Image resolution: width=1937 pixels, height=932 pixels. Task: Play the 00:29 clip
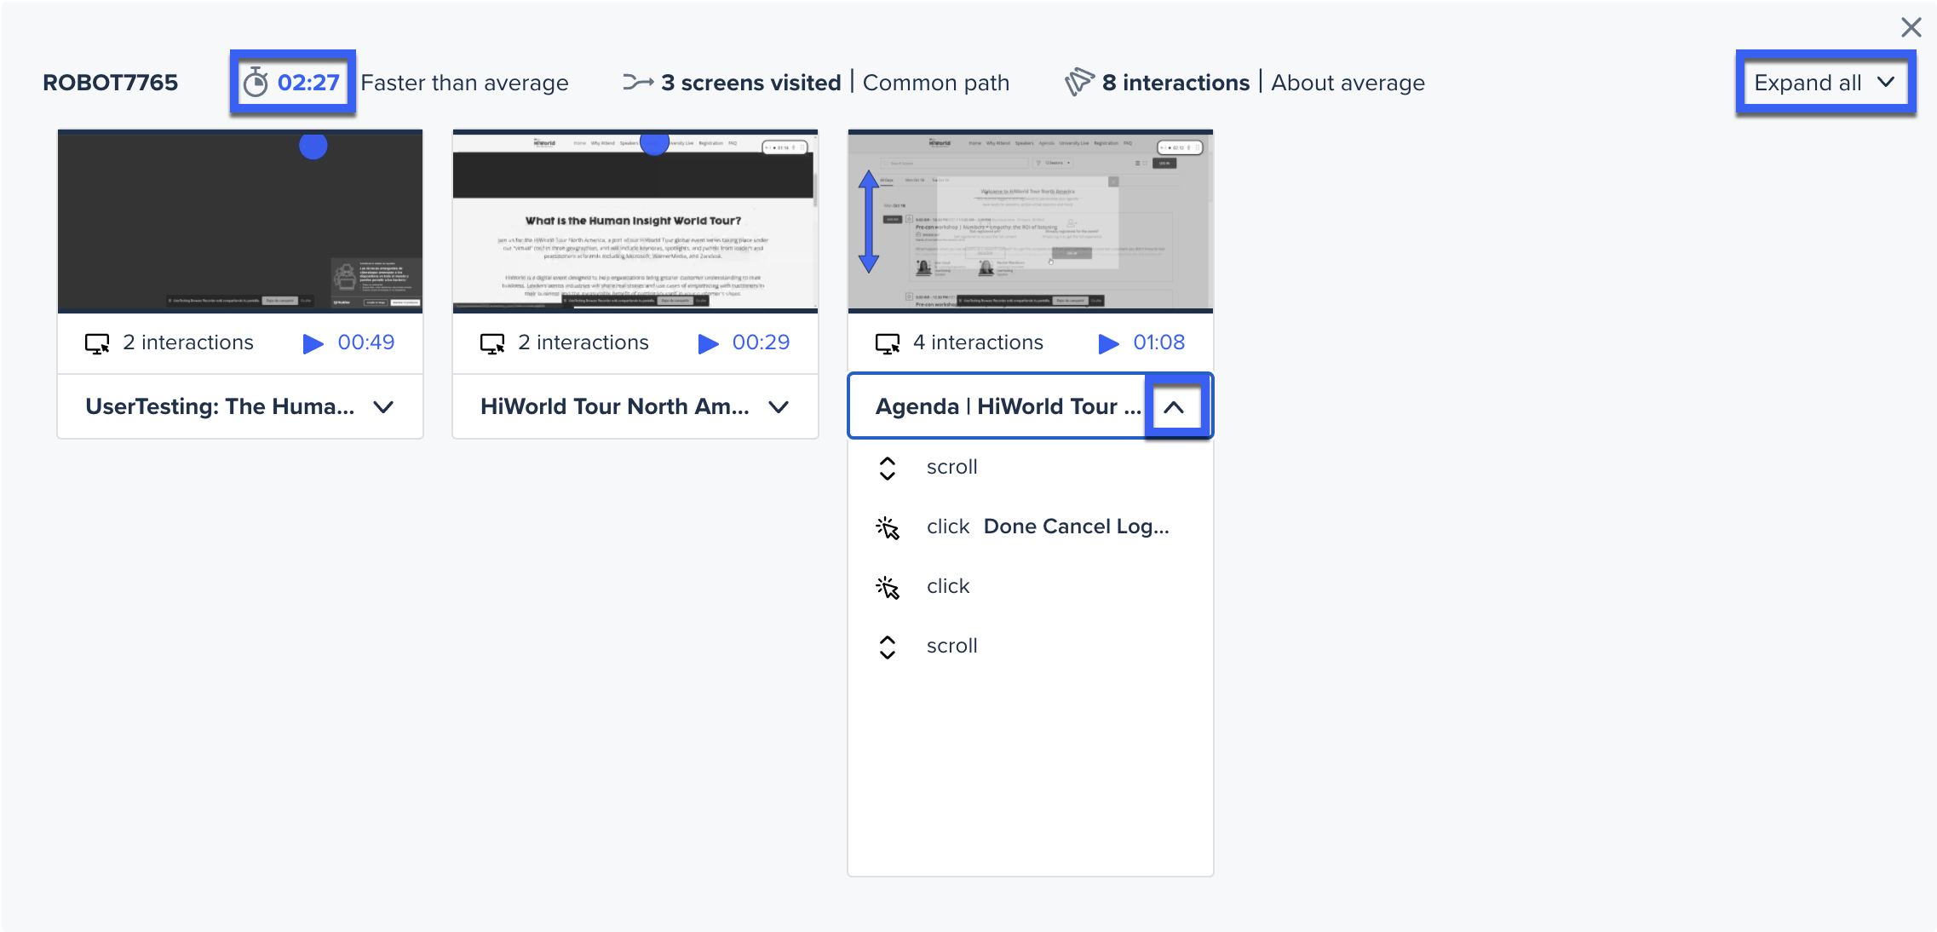(708, 343)
